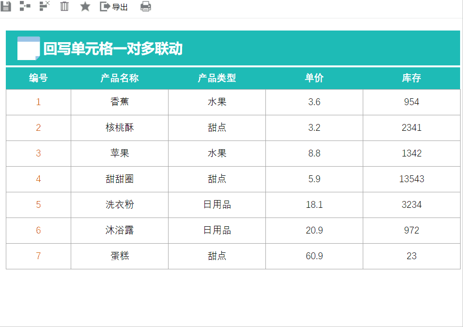The image size is (463, 327).
Task: Click row number 1 cell
Action: click(x=38, y=102)
